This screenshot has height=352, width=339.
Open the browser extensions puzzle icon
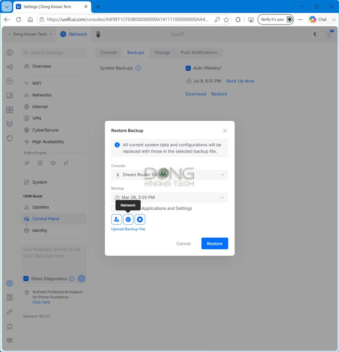point(238,20)
